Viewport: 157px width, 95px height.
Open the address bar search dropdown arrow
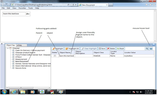[x=71, y=5]
